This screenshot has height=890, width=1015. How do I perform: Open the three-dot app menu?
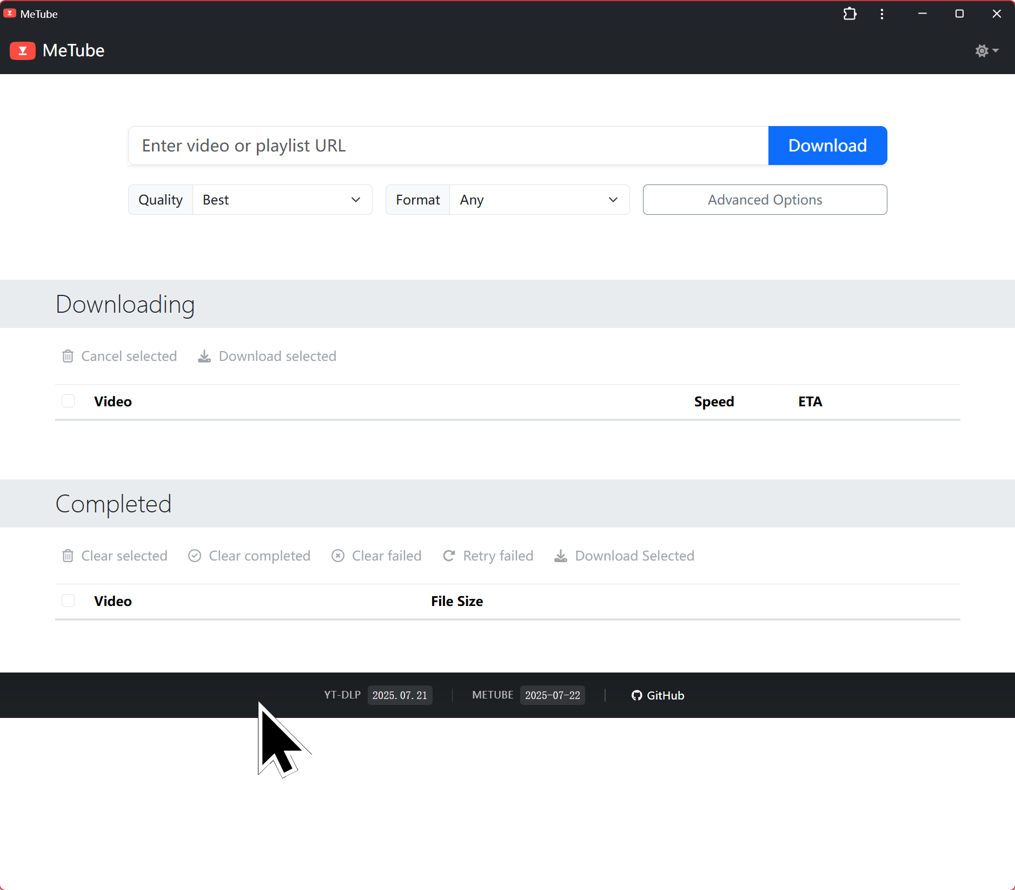(882, 14)
